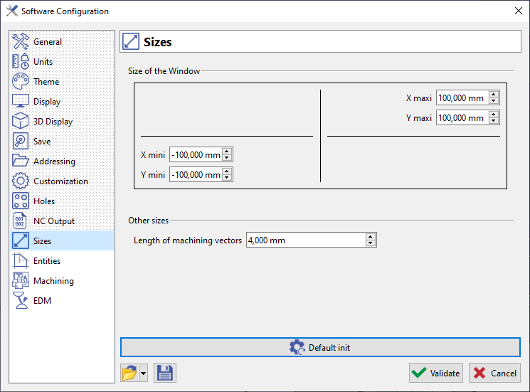530x392 pixels.
Task: Switch to the Customization section
Action: tap(62, 181)
